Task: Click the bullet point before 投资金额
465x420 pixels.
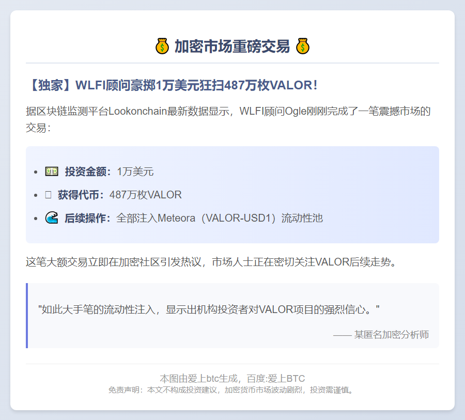Action: coord(35,171)
